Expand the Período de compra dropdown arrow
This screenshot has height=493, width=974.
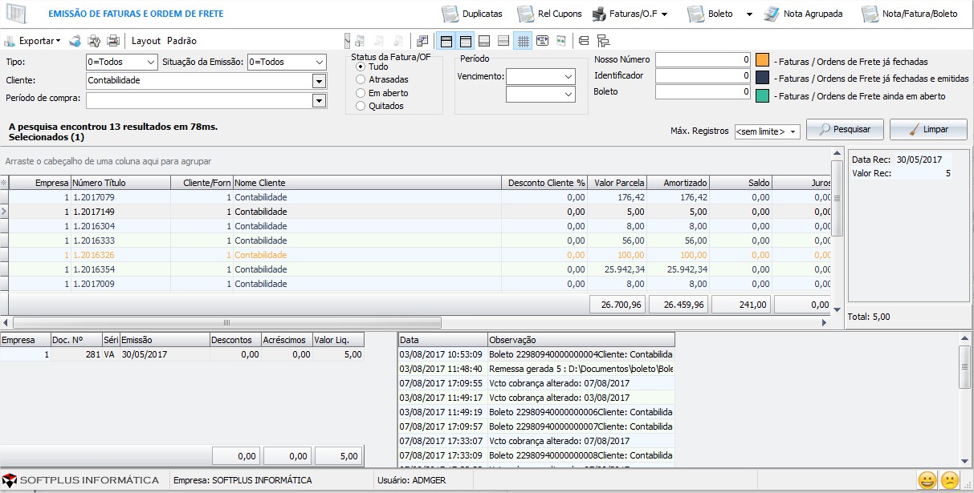tap(319, 100)
